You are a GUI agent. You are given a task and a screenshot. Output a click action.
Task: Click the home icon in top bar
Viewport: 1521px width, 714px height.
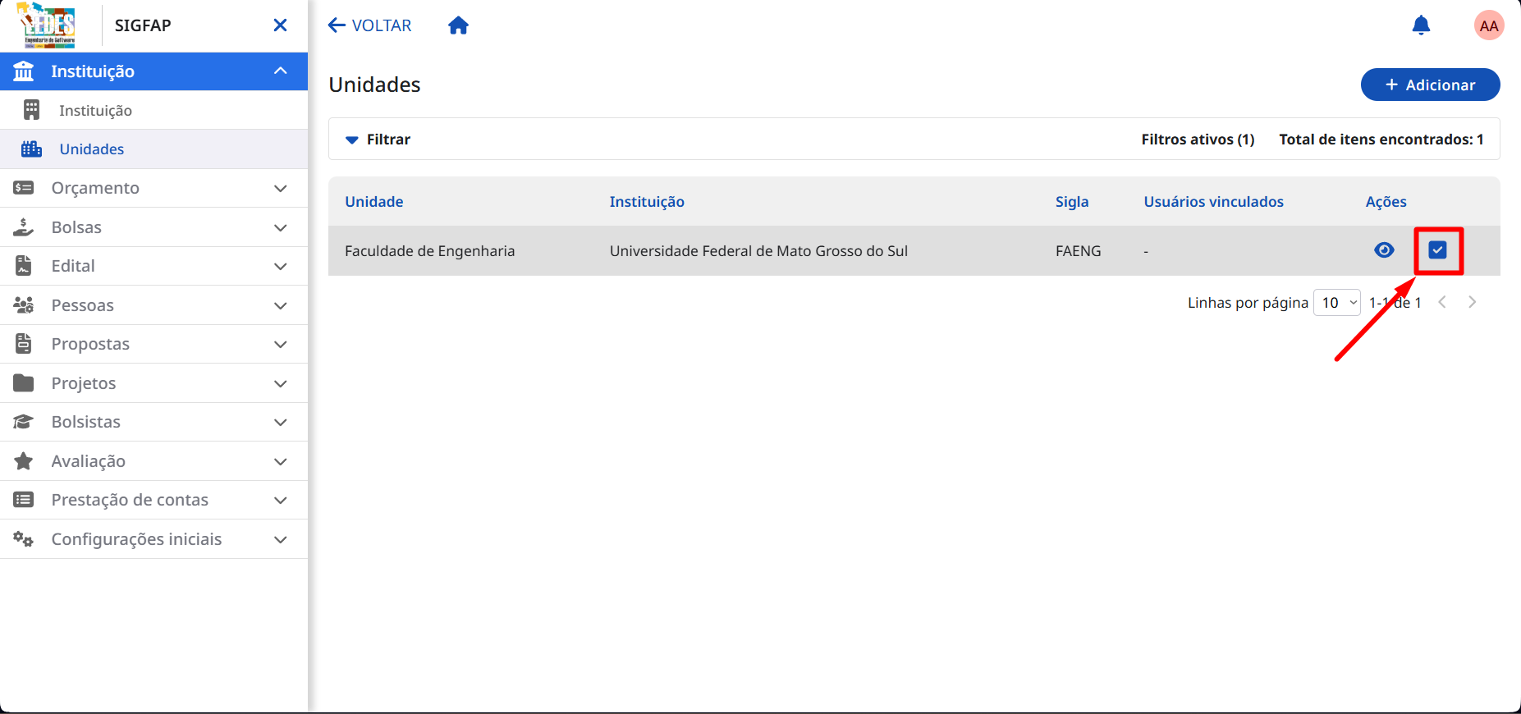pyautogui.click(x=458, y=25)
